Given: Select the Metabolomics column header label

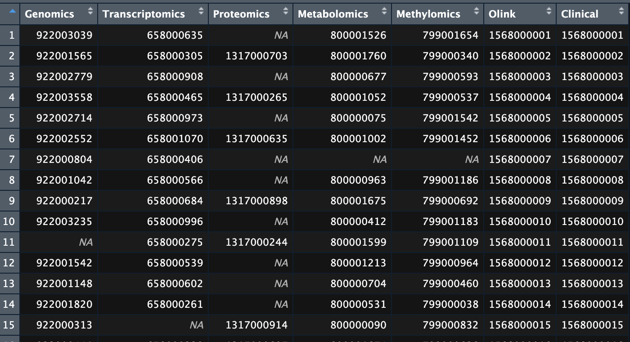Looking at the screenshot, I should click(x=333, y=14).
